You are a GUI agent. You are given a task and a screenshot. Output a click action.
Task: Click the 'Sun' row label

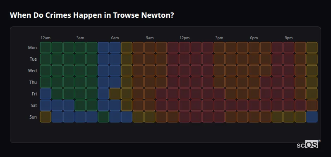pos(33,117)
